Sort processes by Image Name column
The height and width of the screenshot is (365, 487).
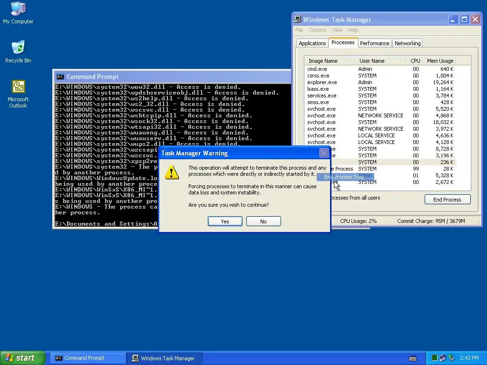point(330,61)
